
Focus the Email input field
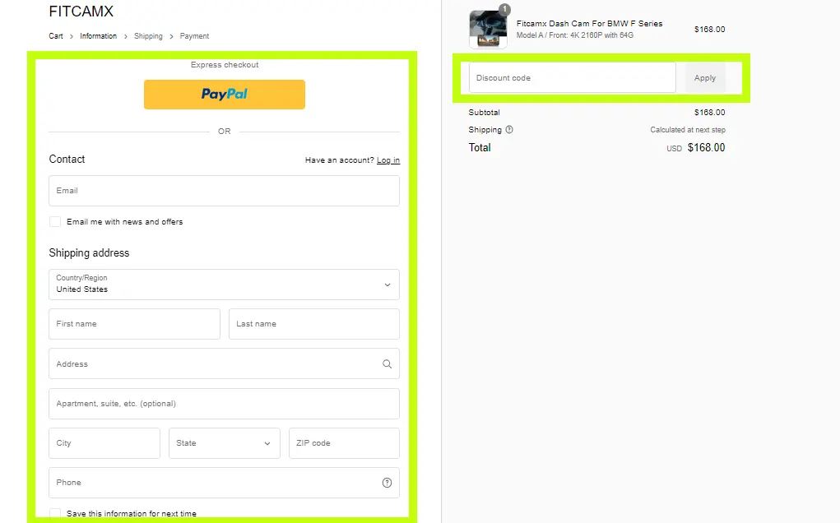click(224, 191)
